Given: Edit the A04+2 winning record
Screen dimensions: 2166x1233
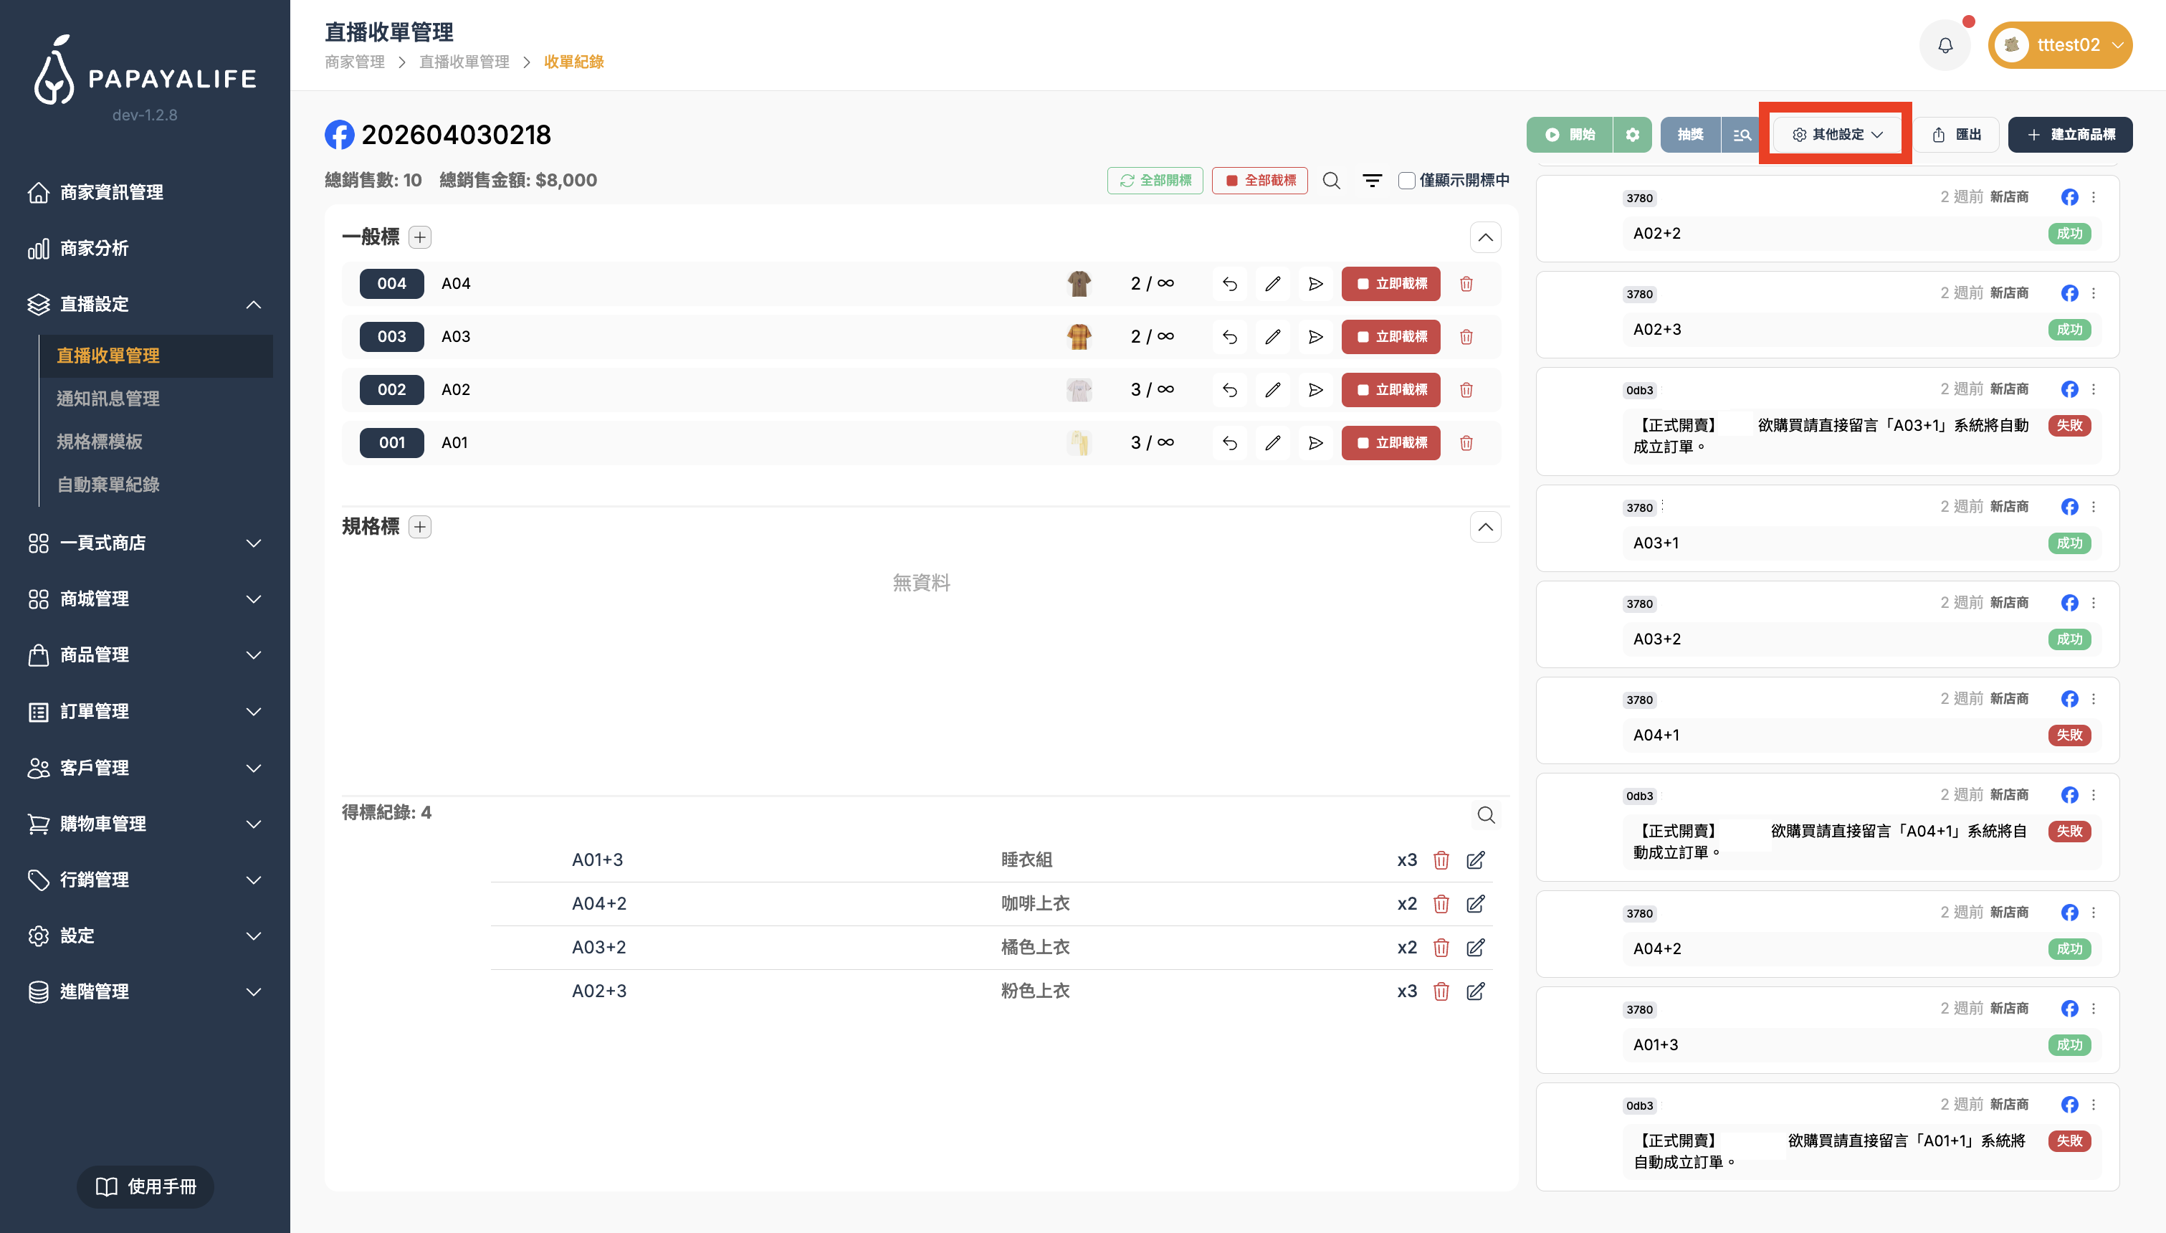Looking at the screenshot, I should tap(1475, 903).
